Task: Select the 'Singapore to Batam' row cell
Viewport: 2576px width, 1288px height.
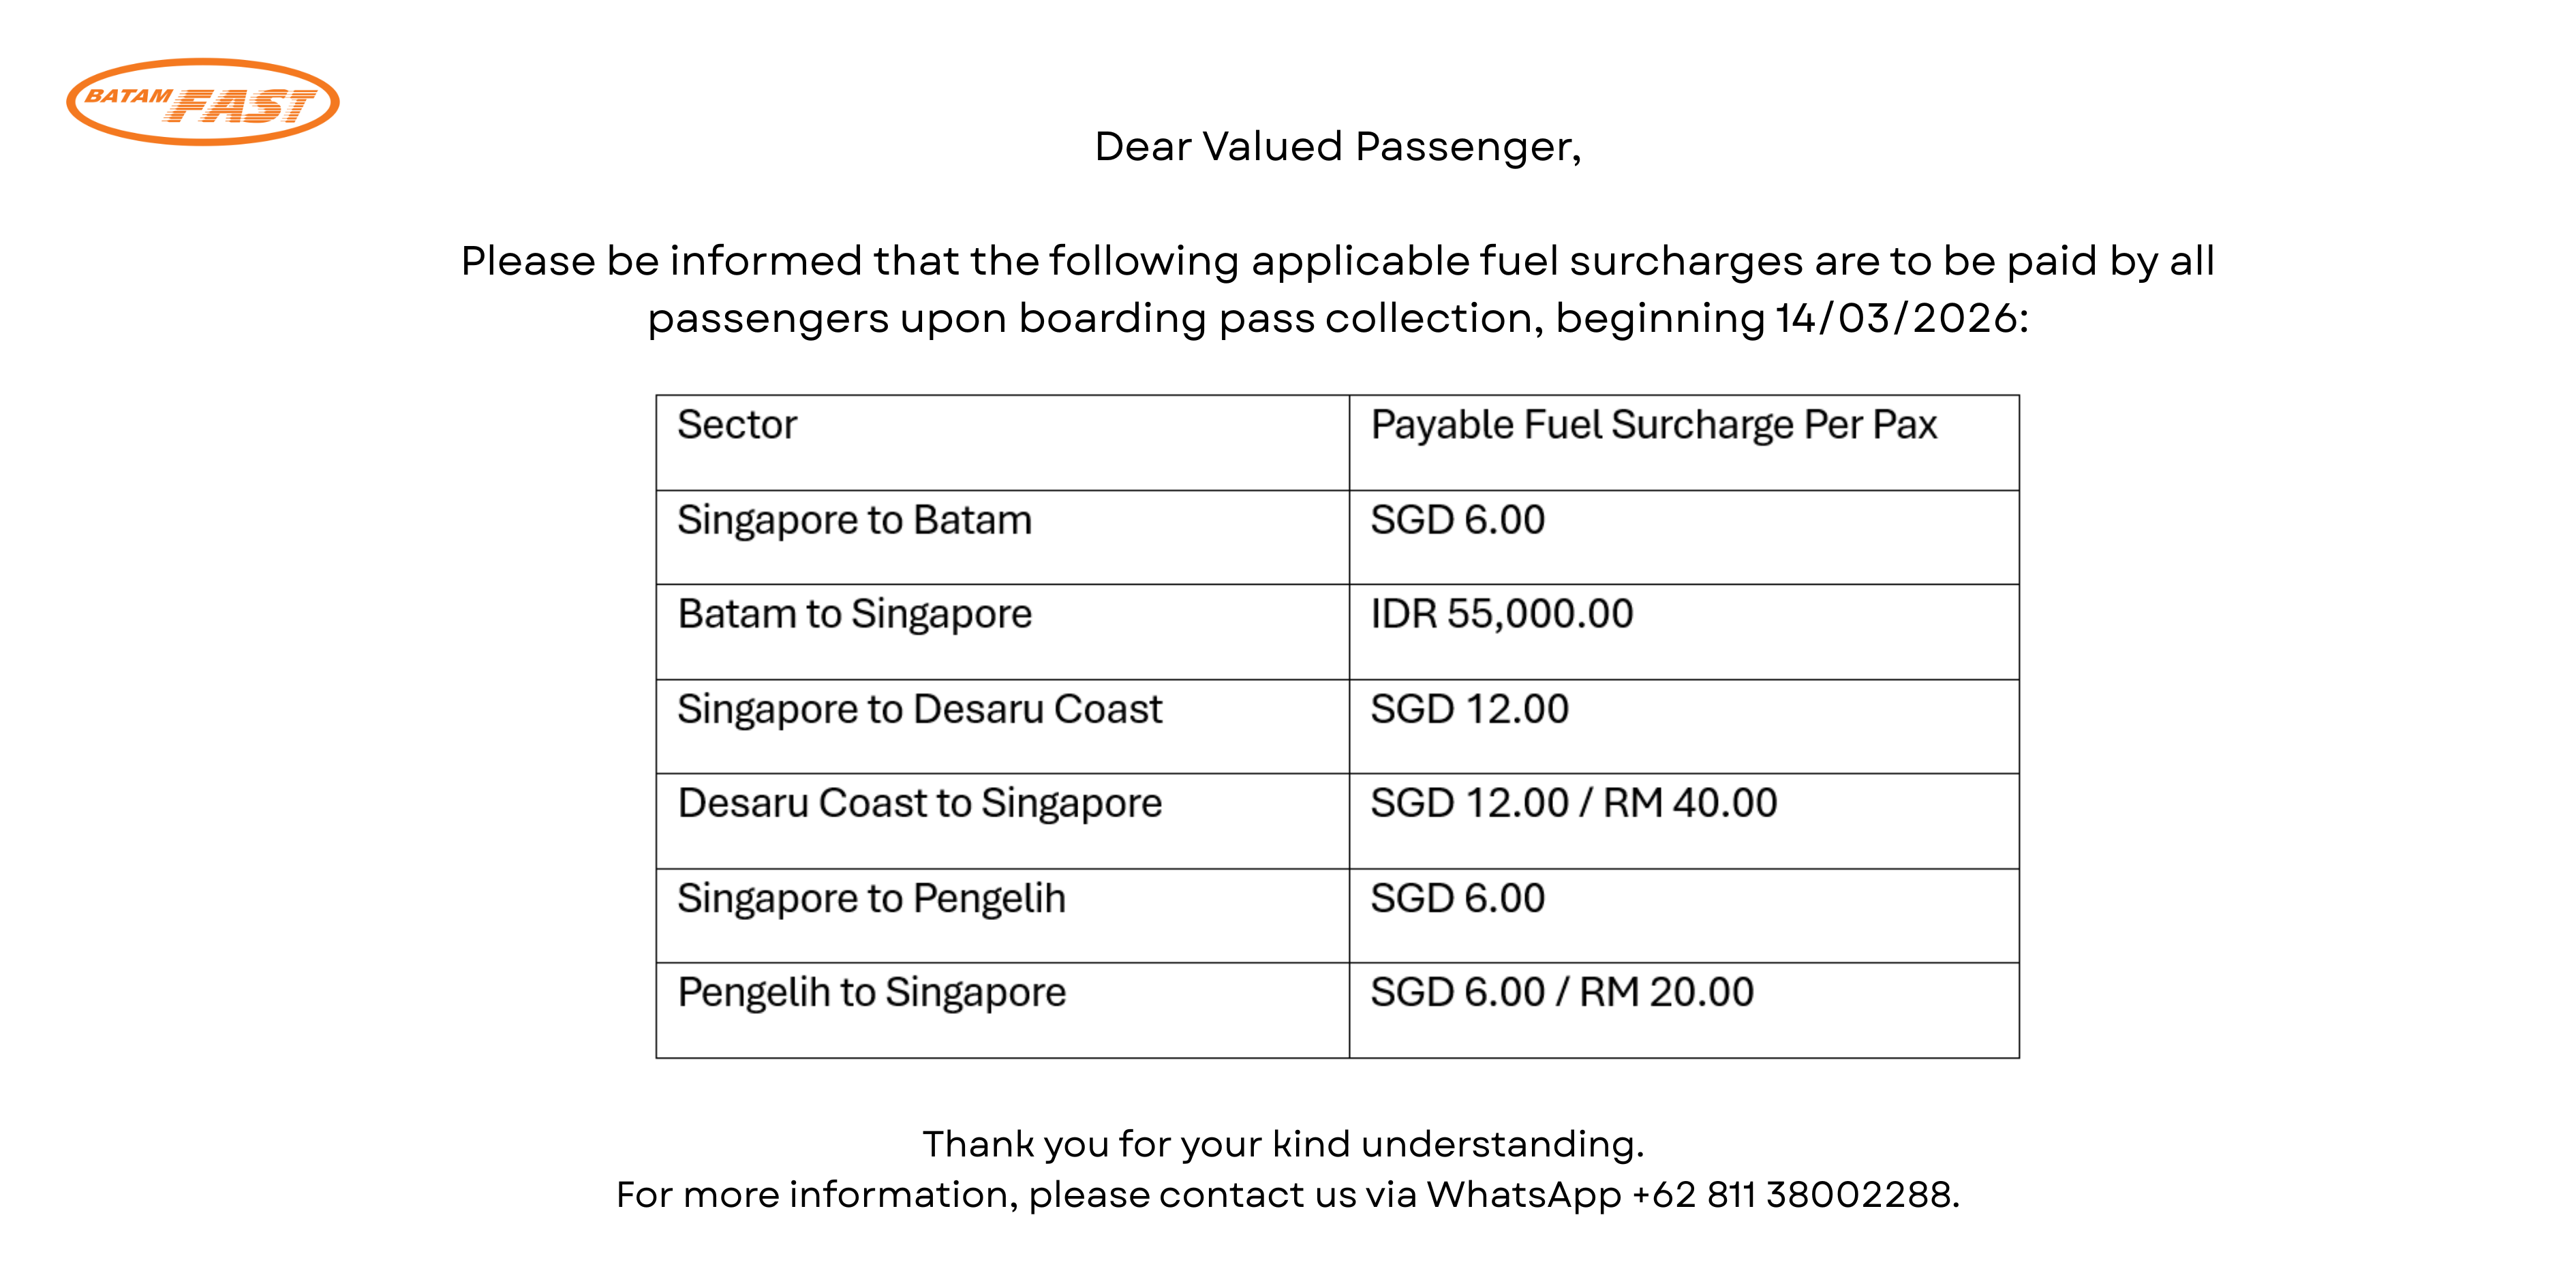Action: (854, 520)
